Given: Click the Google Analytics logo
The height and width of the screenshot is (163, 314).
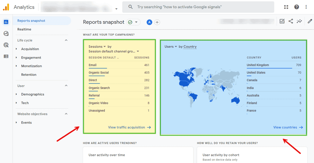Looking at the screenshot, I should [x=6, y=7].
